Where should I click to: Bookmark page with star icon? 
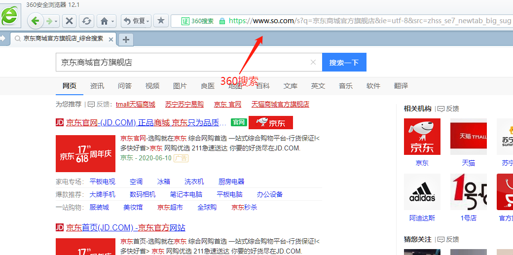coord(161,21)
